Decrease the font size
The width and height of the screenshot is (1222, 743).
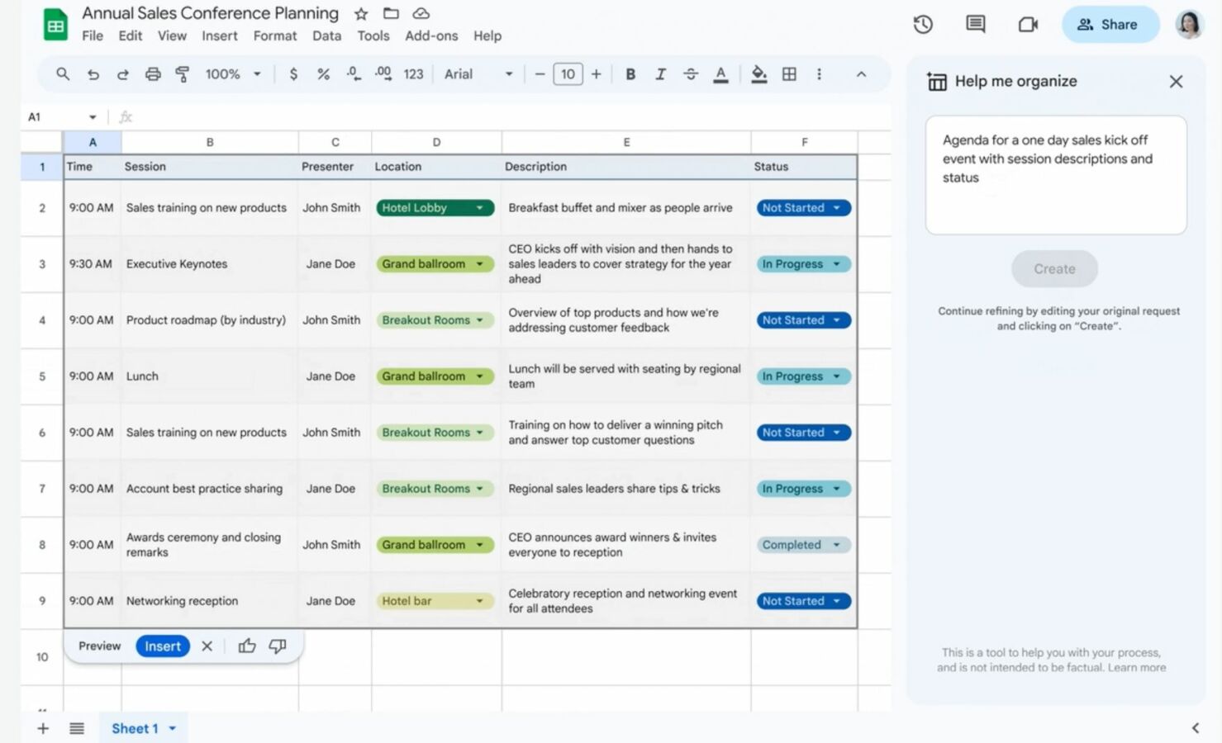click(x=540, y=74)
